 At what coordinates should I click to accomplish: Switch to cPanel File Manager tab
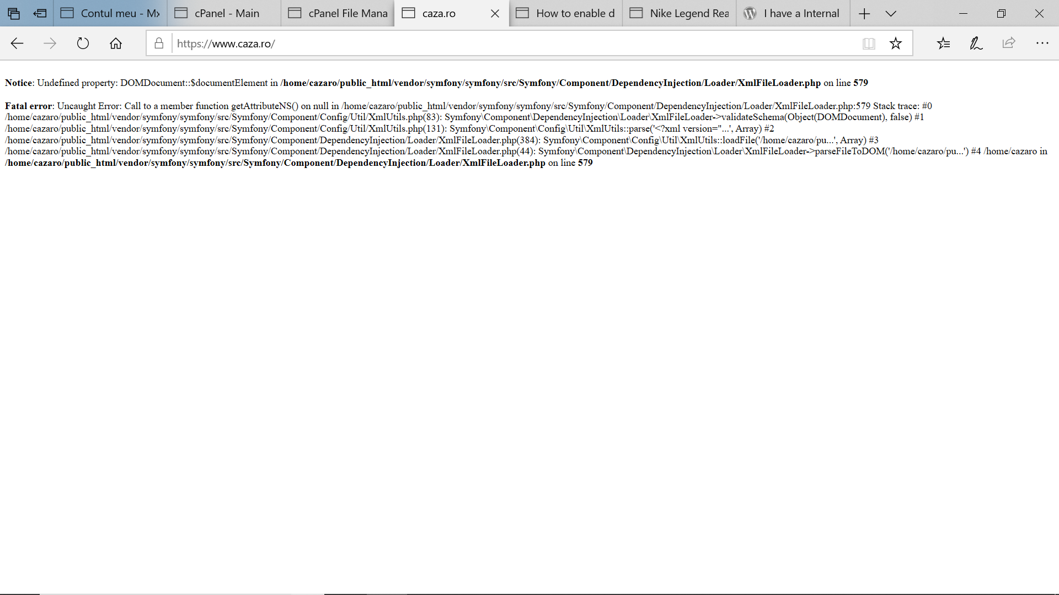click(339, 14)
